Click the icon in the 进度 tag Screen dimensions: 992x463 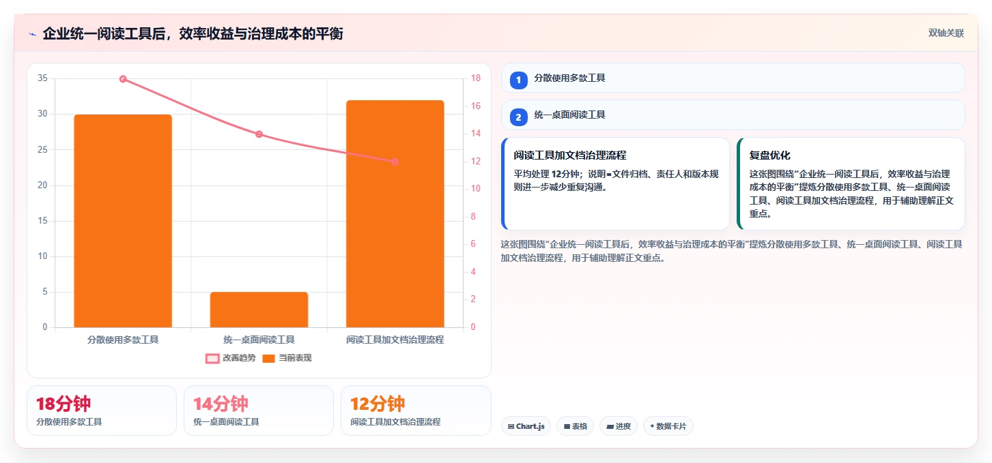pyautogui.click(x=610, y=426)
